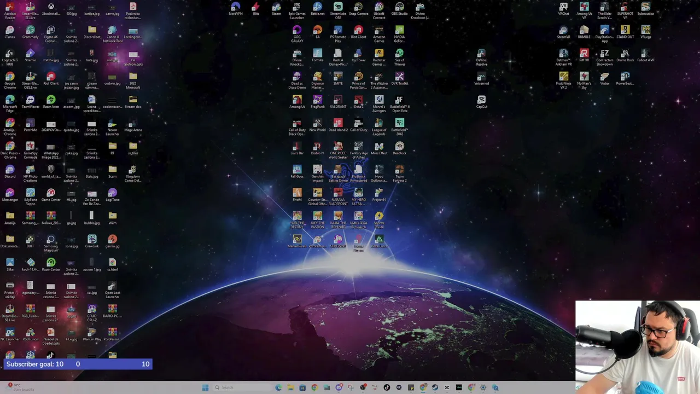The image size is (700, 394).
Task: Launch Diablo IV desktop shortcut
Action: [x=318, y=148]
